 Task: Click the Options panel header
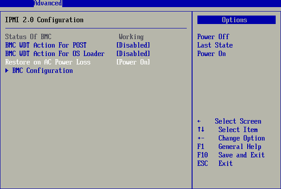pos(237,20)
